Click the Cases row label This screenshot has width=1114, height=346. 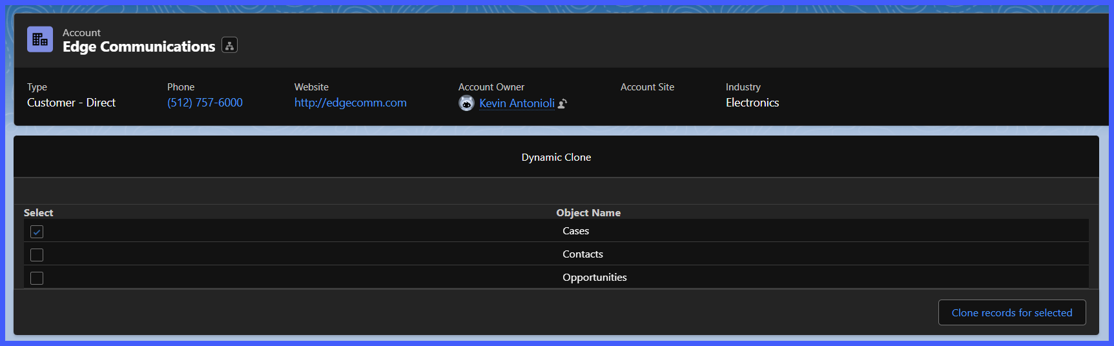tap(575, 231)
